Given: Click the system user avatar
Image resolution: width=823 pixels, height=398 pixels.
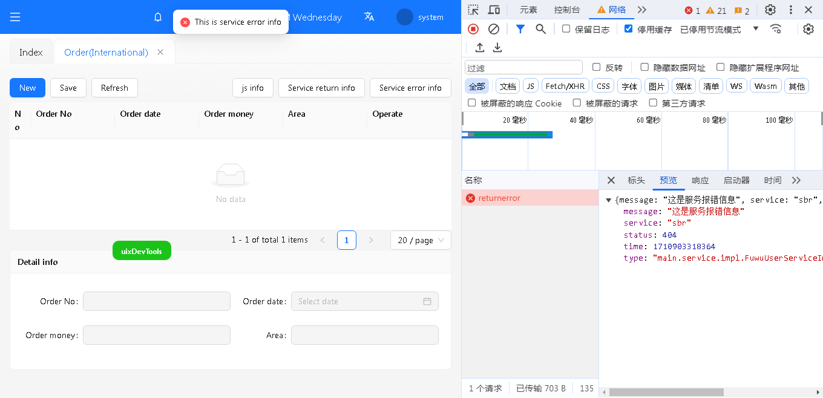Looking at the screenshot, I should pyautogui.click(x=405, y=17).
